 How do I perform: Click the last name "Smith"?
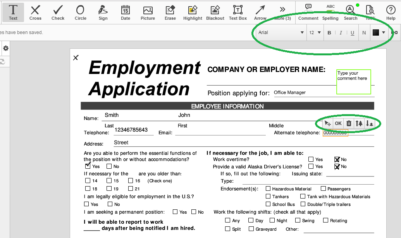click(112, 115)
